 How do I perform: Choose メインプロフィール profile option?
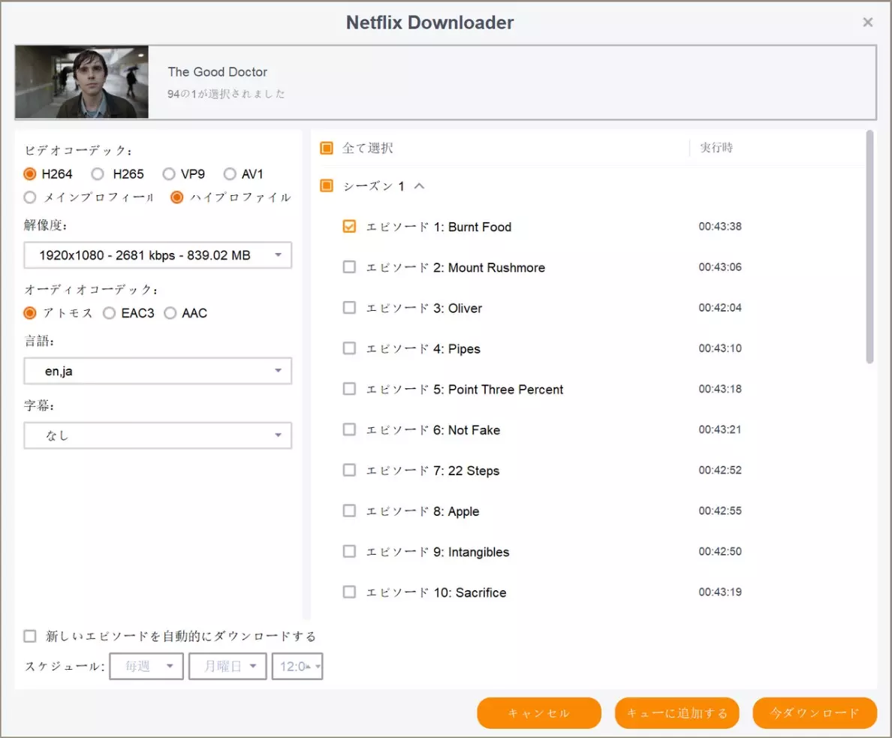click(x=30, y=197)
